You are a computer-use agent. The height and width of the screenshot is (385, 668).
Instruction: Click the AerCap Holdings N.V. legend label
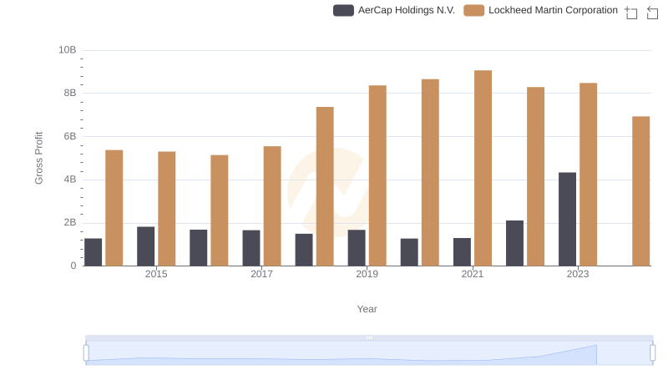[407, 10]
